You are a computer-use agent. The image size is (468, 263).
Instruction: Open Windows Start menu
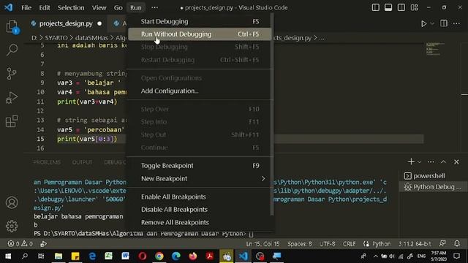[x=8, y=256]
